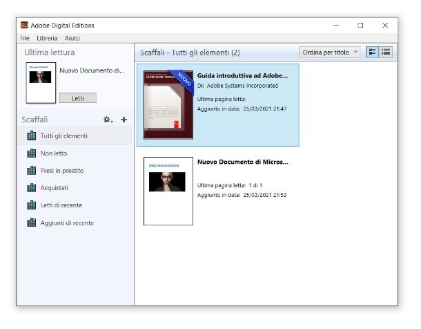Viewport: 421px width, 329px height.
Task: Close the Adobe Digital Editions window
Action: coord(385,26)
